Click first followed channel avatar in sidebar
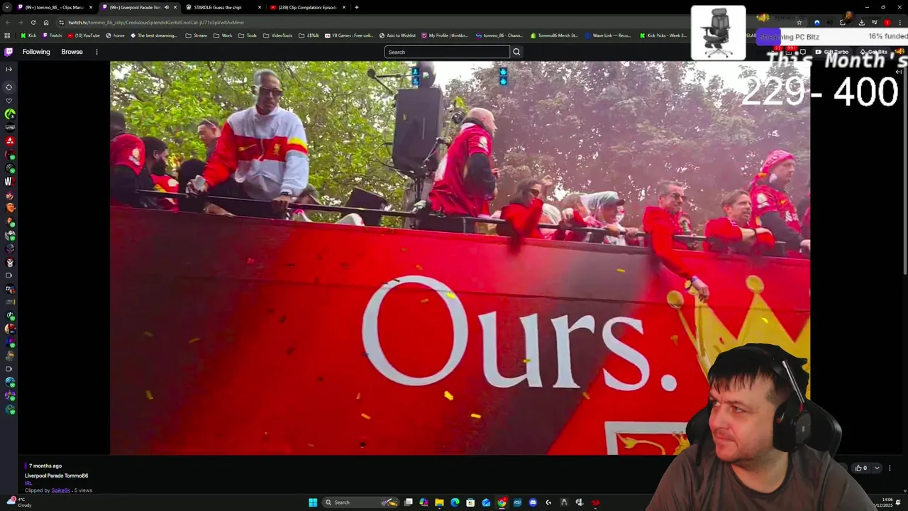Screen dimensions: 908x511 click(x=10, y=114)
